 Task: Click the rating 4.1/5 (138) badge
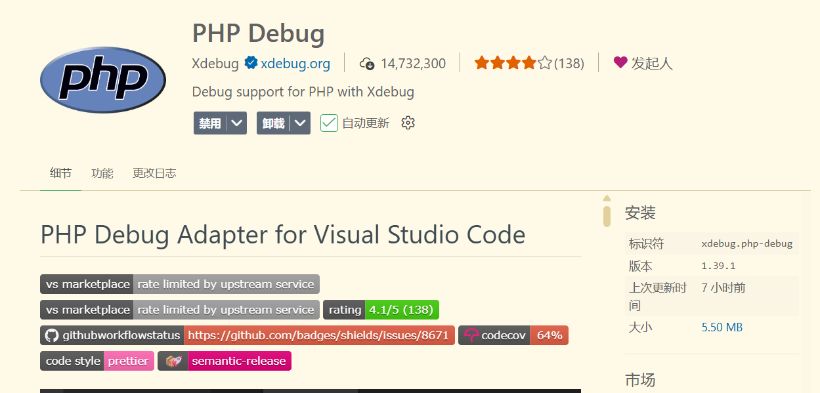pos(381,310)
